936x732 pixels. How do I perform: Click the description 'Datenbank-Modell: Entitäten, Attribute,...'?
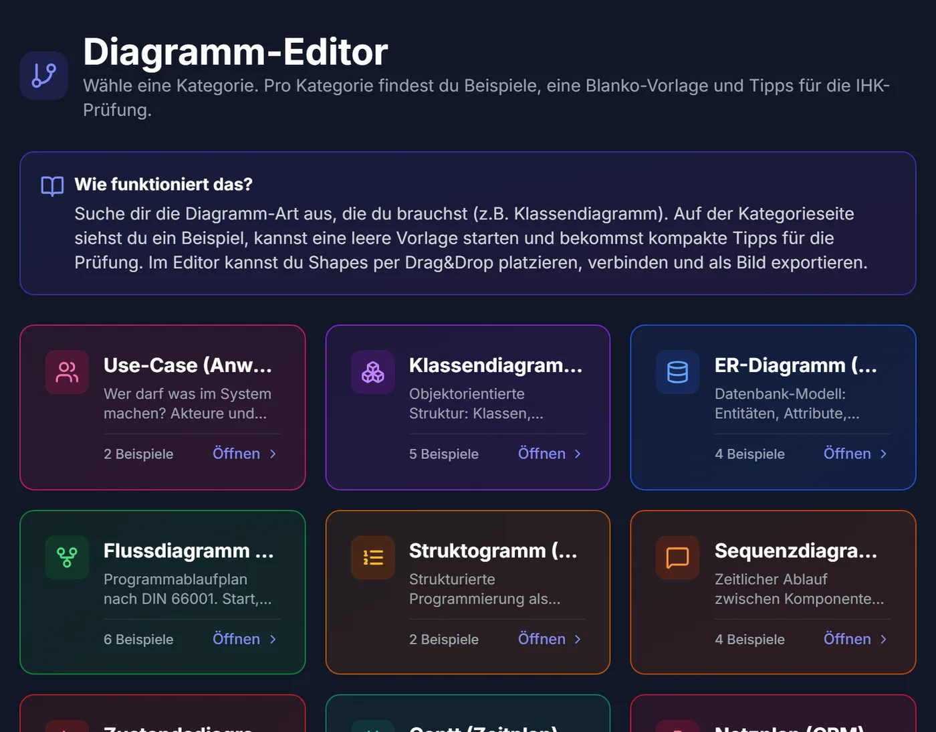(x=787, y=403)
